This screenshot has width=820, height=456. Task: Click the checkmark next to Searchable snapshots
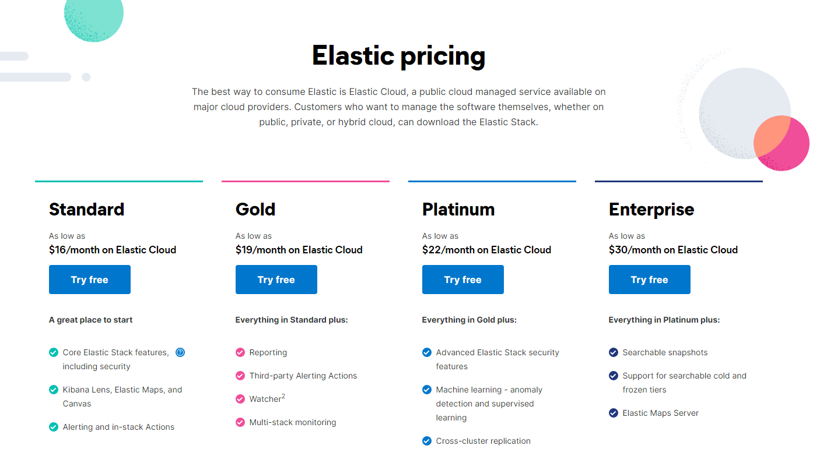pyautogui.click(x=613, y=352)
